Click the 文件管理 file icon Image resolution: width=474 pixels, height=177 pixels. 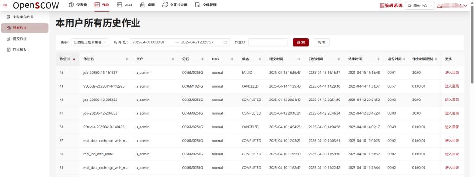197,5
